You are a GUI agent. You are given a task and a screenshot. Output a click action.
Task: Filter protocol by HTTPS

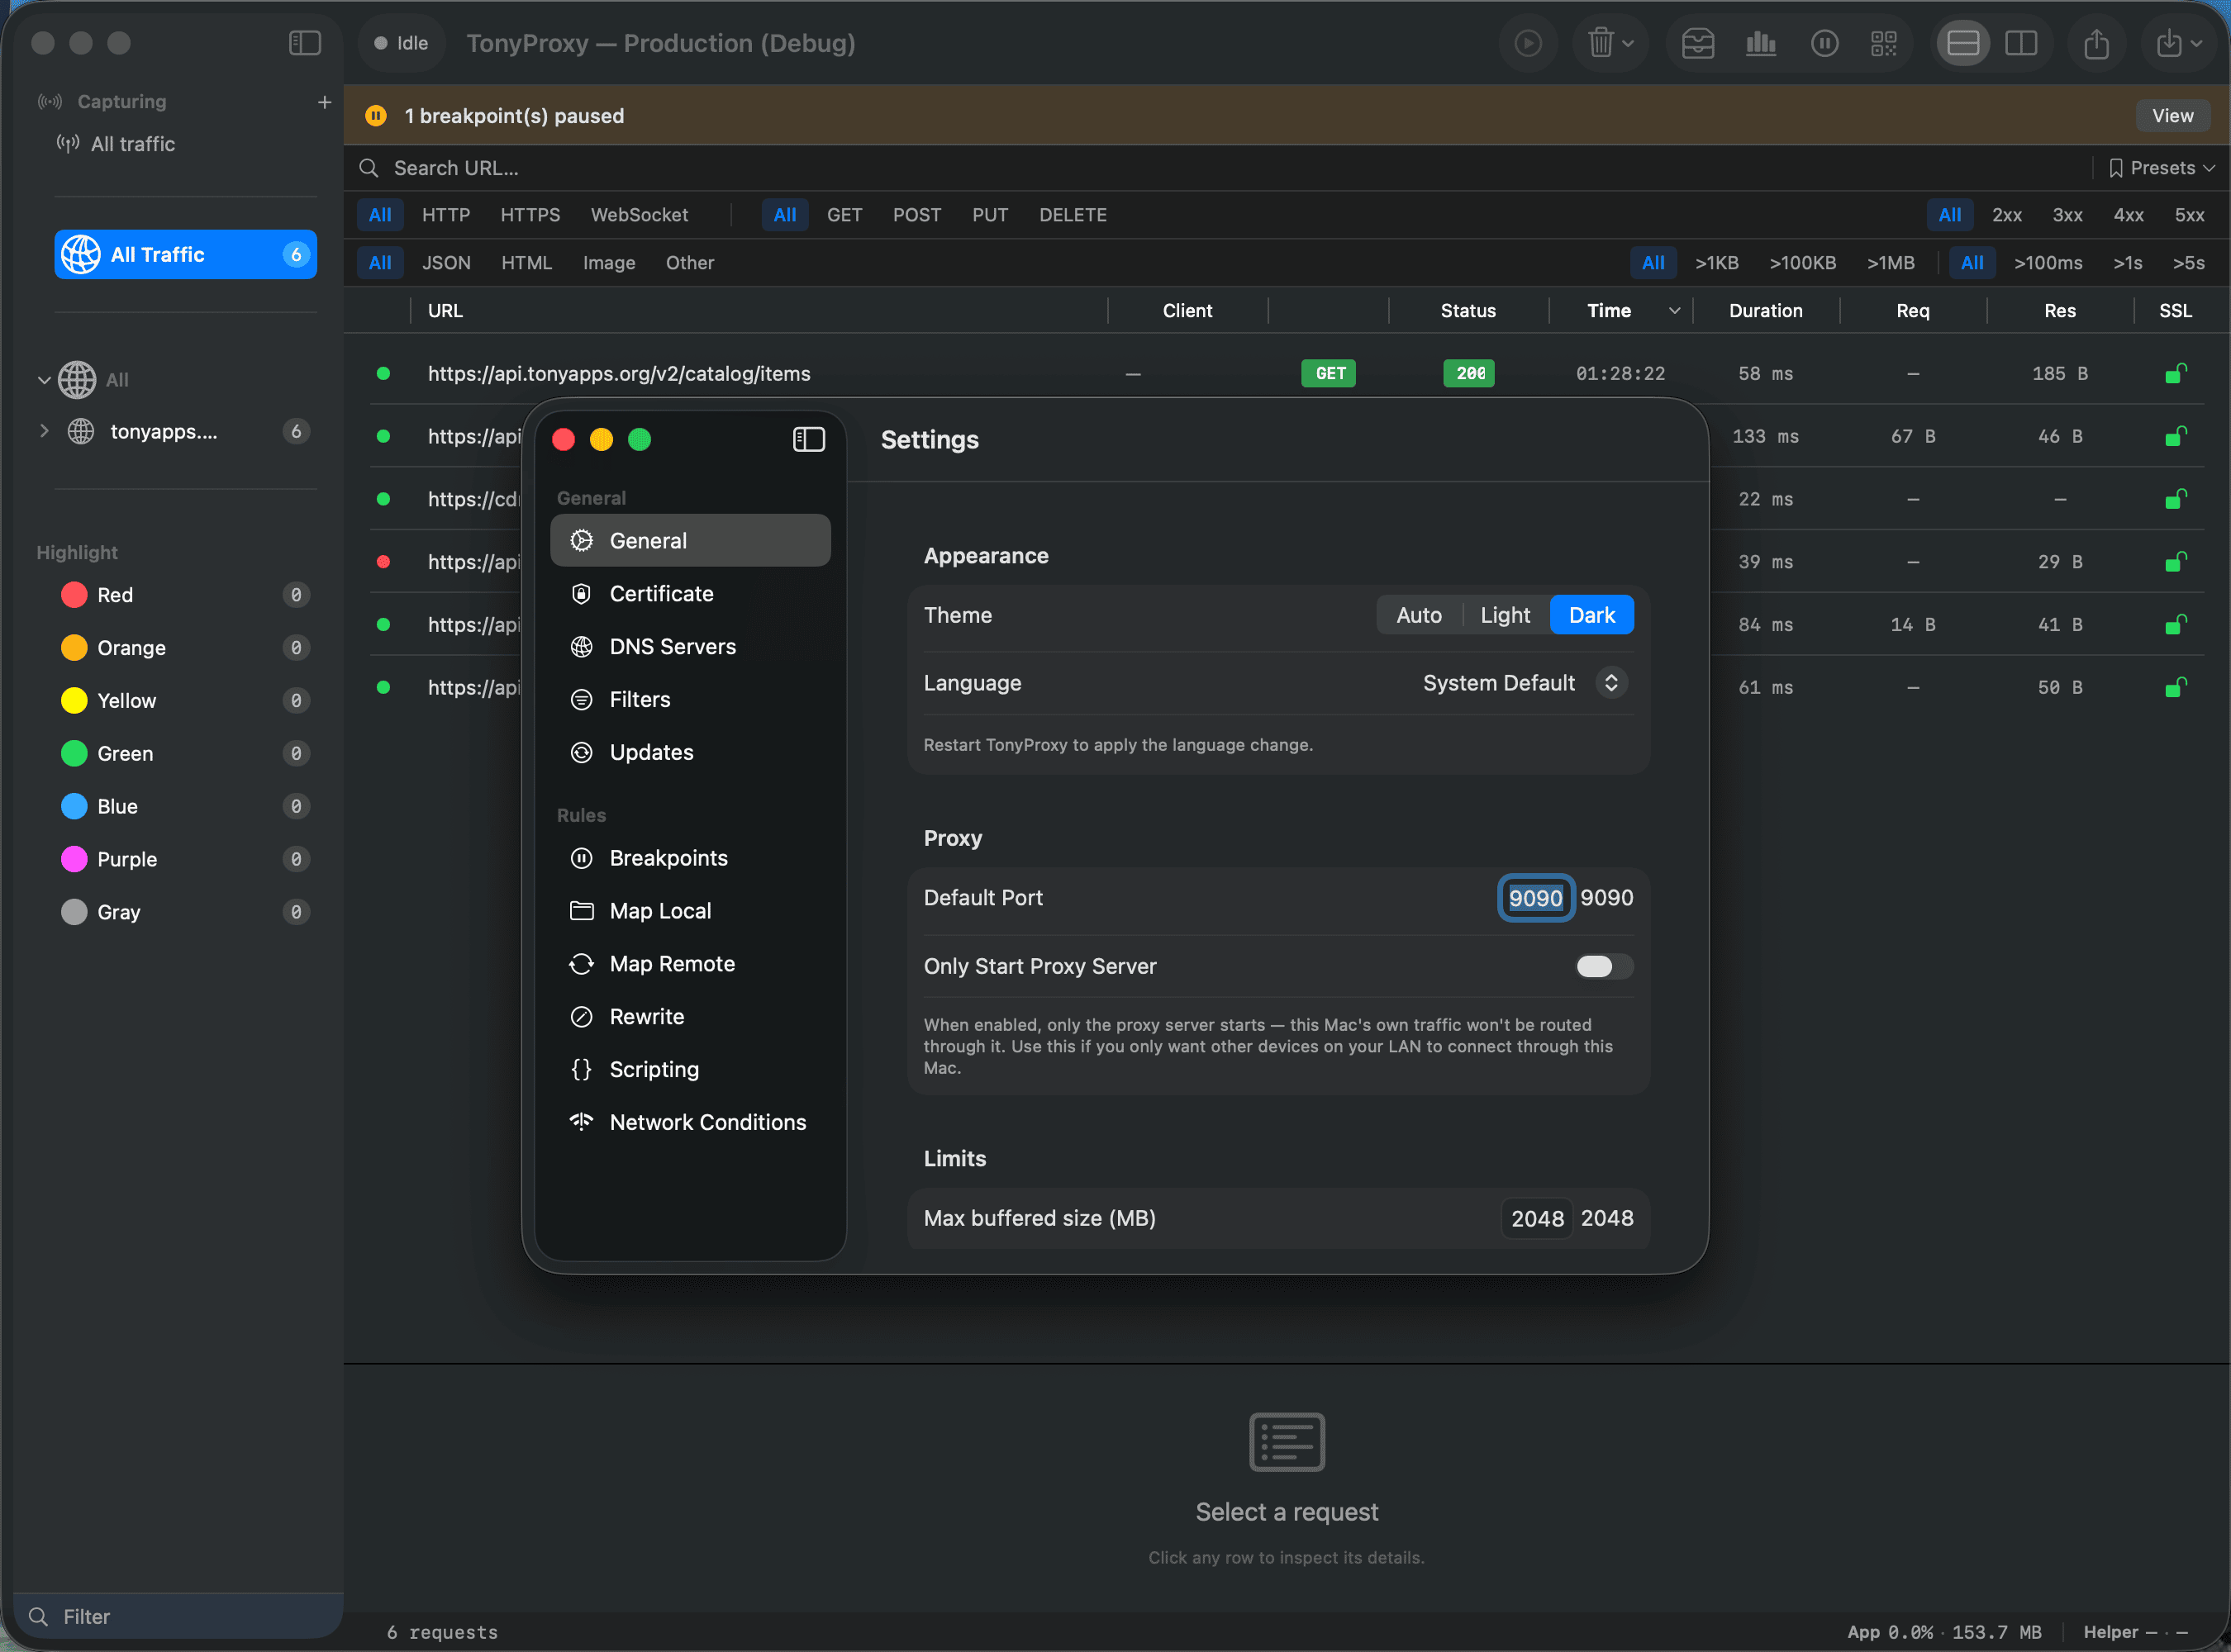tap(530, 215)
